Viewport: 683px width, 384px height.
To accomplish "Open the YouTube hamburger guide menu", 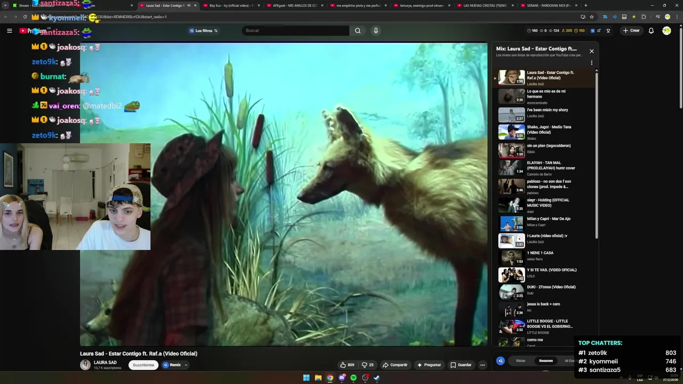I will [9, 31].
